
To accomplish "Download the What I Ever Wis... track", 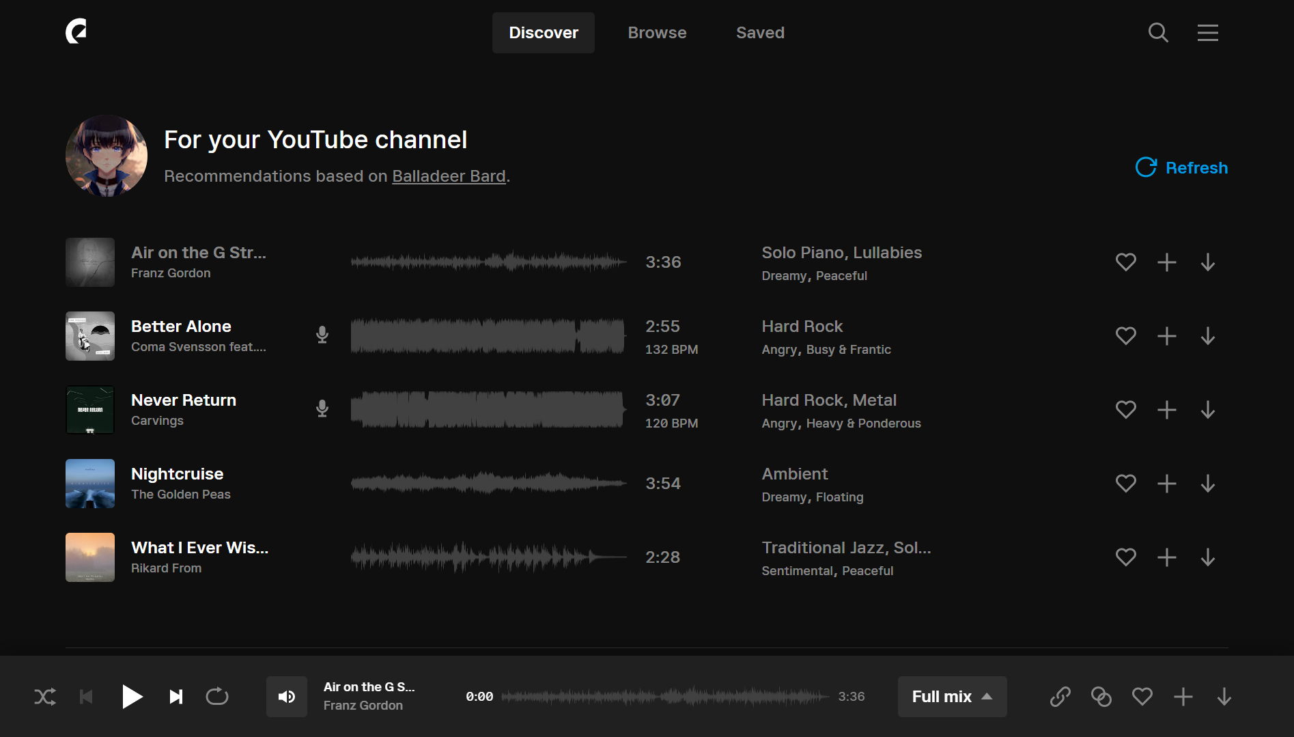I will 1208,557.
